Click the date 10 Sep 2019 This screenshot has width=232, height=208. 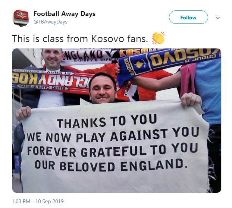coord(49,201)
